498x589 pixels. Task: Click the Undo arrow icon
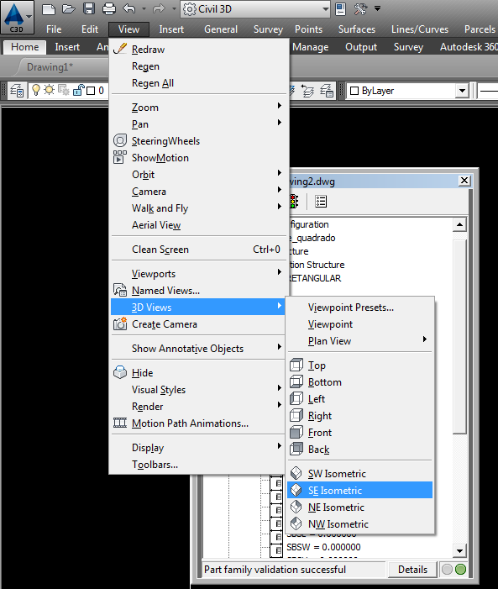pyautogui.click(x=129, y=8)
